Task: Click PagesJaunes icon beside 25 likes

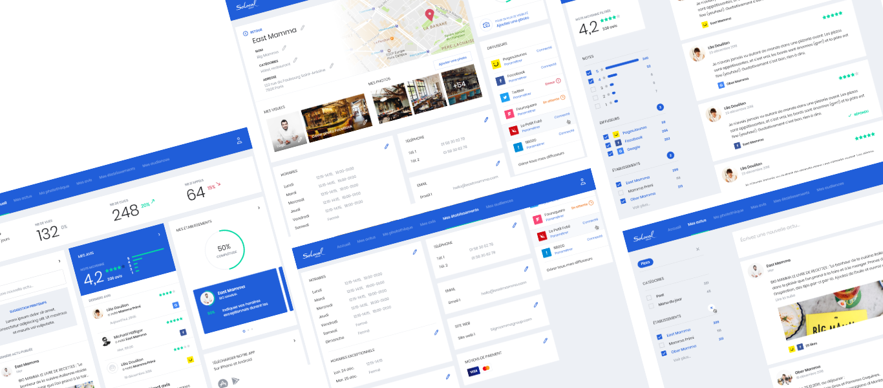Action: point(792,349)
